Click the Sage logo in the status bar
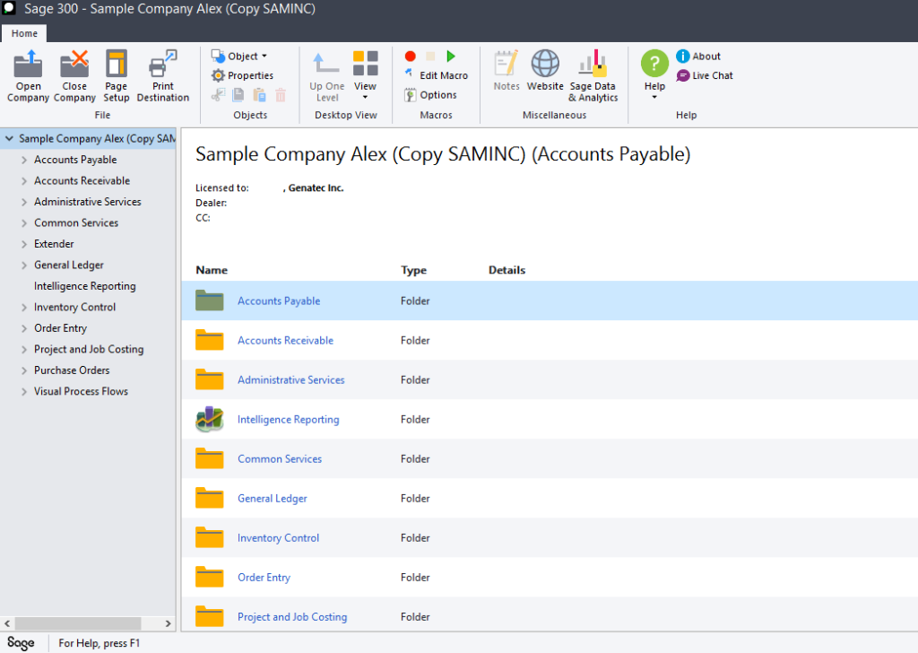 pyautogui.click(x=21, y=643)
